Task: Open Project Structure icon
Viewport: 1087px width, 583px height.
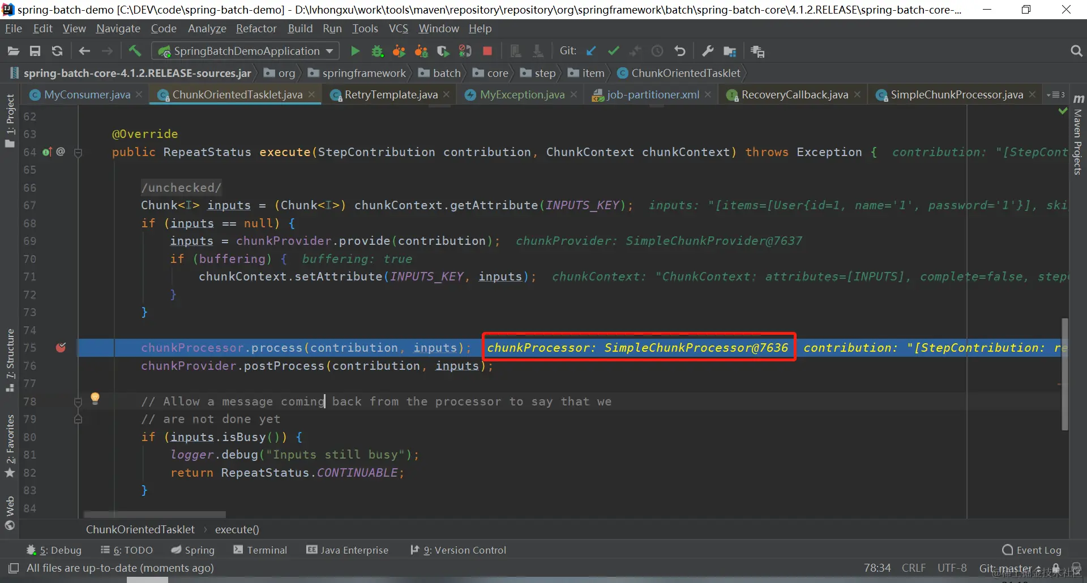Action: click(730, 51)
